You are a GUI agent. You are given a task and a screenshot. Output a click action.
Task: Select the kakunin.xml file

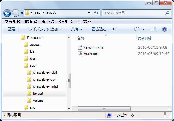pos(94,47)
